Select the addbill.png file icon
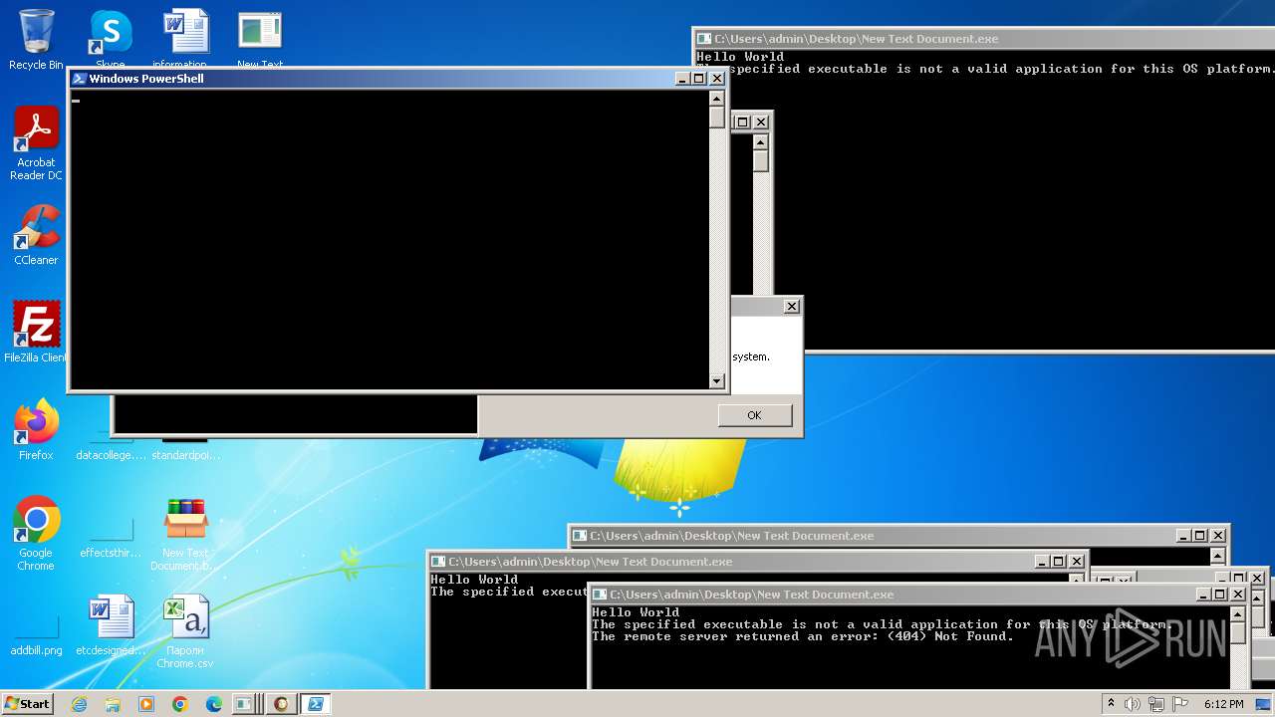 [x=36, y=635]
